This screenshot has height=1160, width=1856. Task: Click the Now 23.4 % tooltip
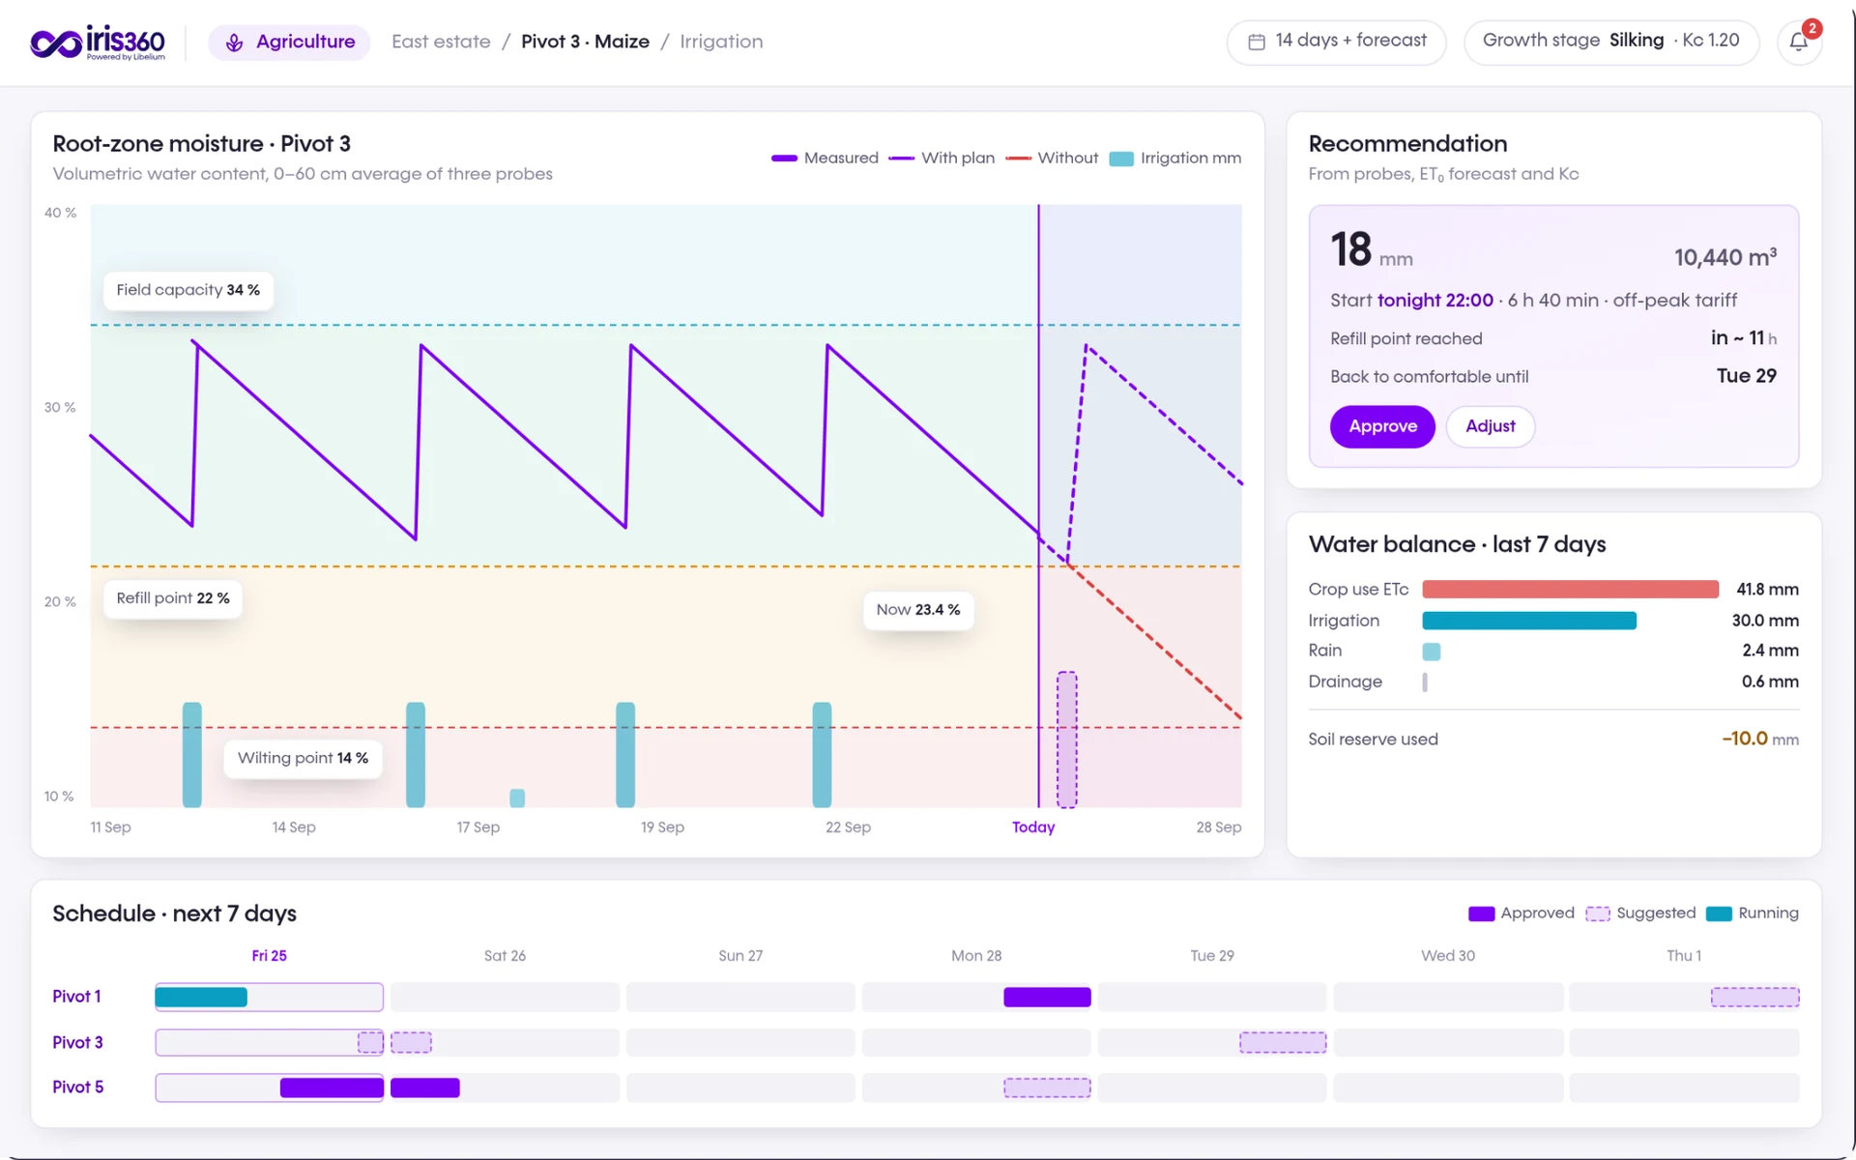(918, 610)
